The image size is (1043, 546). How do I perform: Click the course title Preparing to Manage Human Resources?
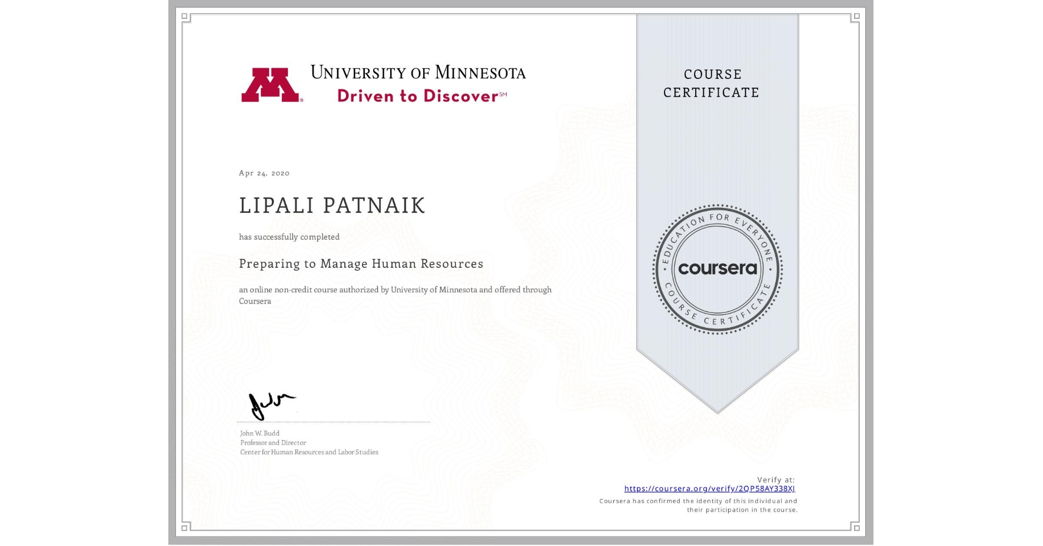[361, 264]
